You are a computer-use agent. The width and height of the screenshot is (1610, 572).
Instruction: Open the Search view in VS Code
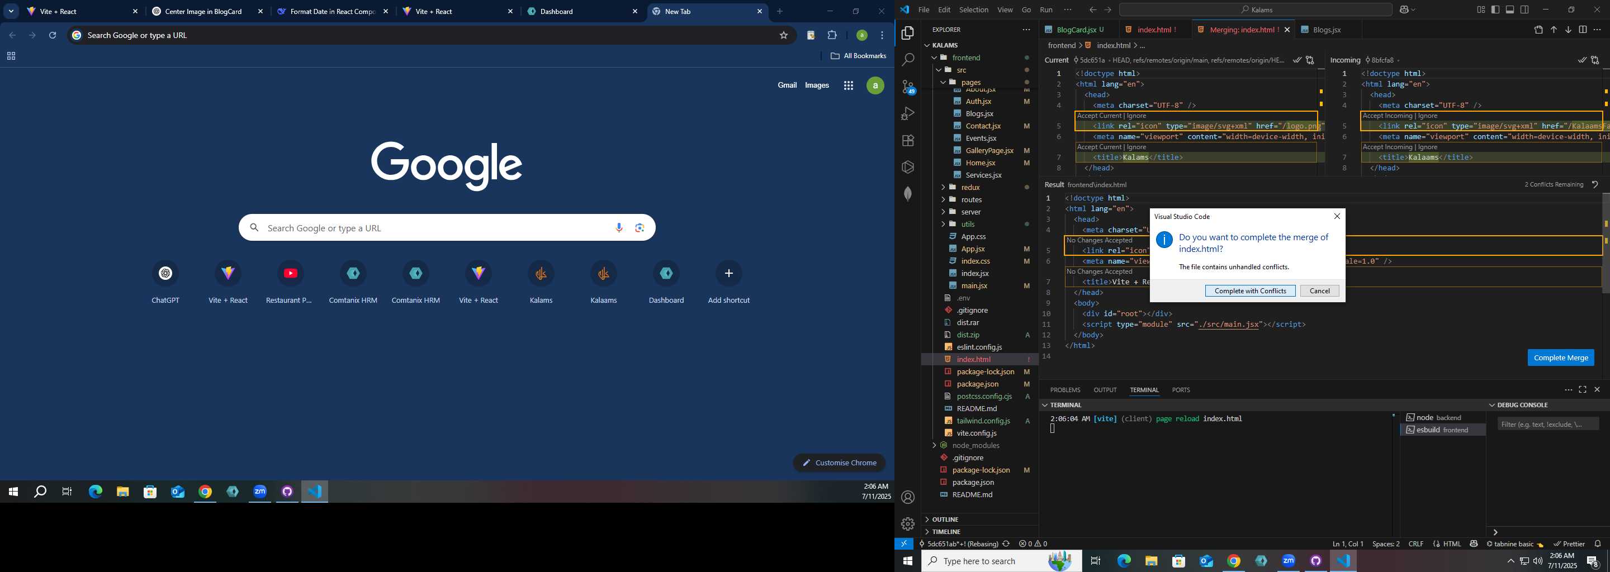pyautogui.click(x=907, y=60)
